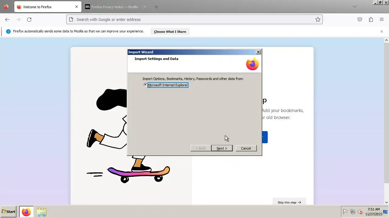
Task: Click the Firefox logo in Import Wizard
Action: (252, 64)
